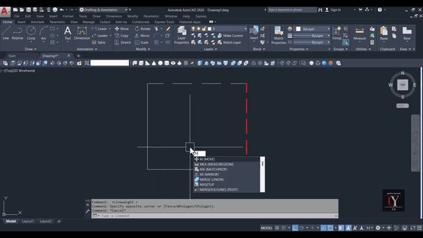Click the Insert block tool
This screenshot has height=238, width=423.
(x=254, y=33)
